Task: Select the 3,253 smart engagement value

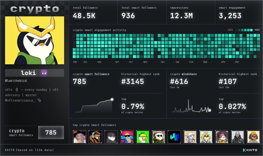Action: coord(230,16)
